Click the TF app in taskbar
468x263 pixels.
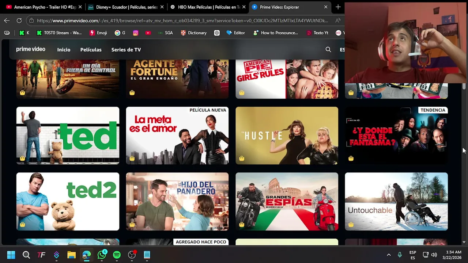pyautogui.click(x=41, y=255)
